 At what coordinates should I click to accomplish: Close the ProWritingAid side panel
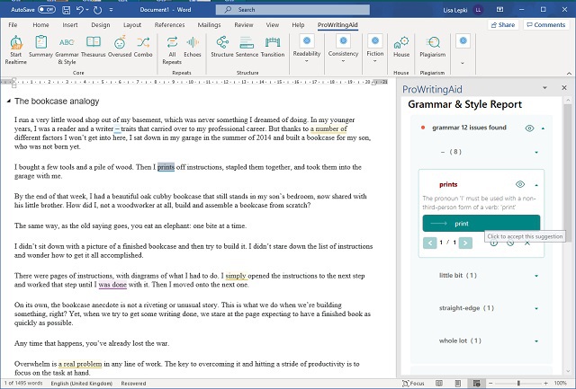[564, 88]
